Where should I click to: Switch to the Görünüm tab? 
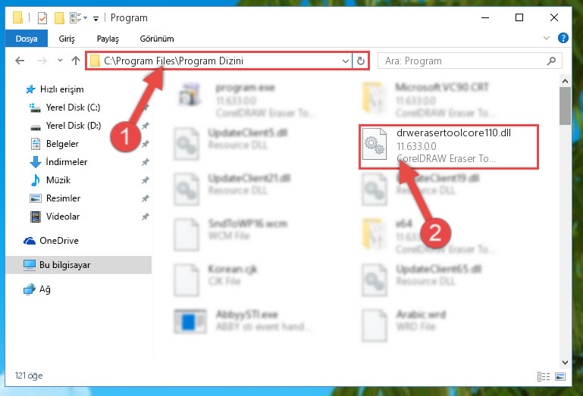pos(156,39)
